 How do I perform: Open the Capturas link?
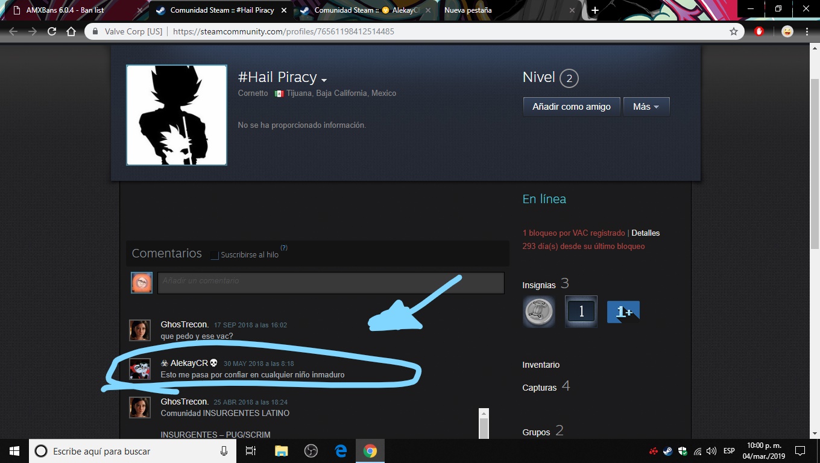pyautogui.click(x=540, y=388)
